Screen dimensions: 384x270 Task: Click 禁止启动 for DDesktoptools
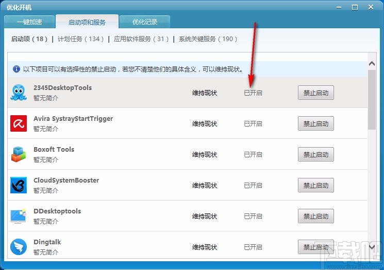pyautogui.click(x=315, y=216)
